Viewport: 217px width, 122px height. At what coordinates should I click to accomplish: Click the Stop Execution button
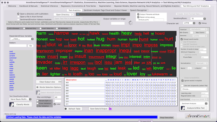coord(166,118)
